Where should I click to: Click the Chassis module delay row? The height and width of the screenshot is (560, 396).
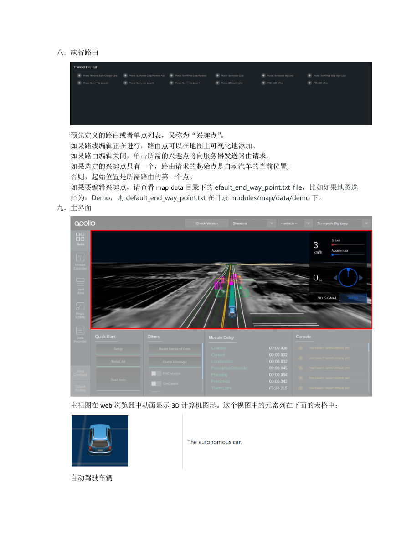(x=249, y=348)
